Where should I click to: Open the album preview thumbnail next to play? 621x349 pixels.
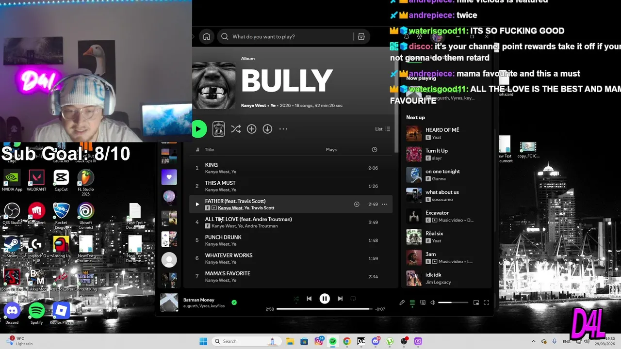pos(218,128)
